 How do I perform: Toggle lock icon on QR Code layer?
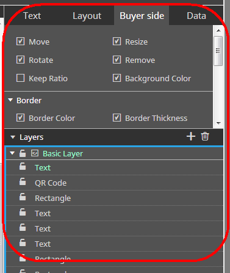(x=23, y=181)
